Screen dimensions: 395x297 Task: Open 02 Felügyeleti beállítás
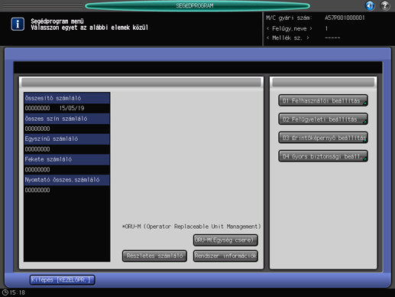[x=323, y=119]
